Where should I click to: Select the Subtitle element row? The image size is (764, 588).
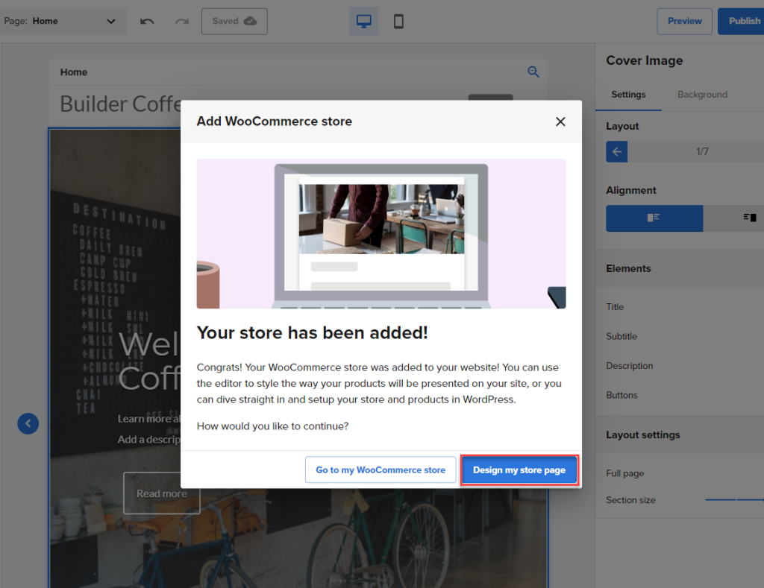(679, 336)
